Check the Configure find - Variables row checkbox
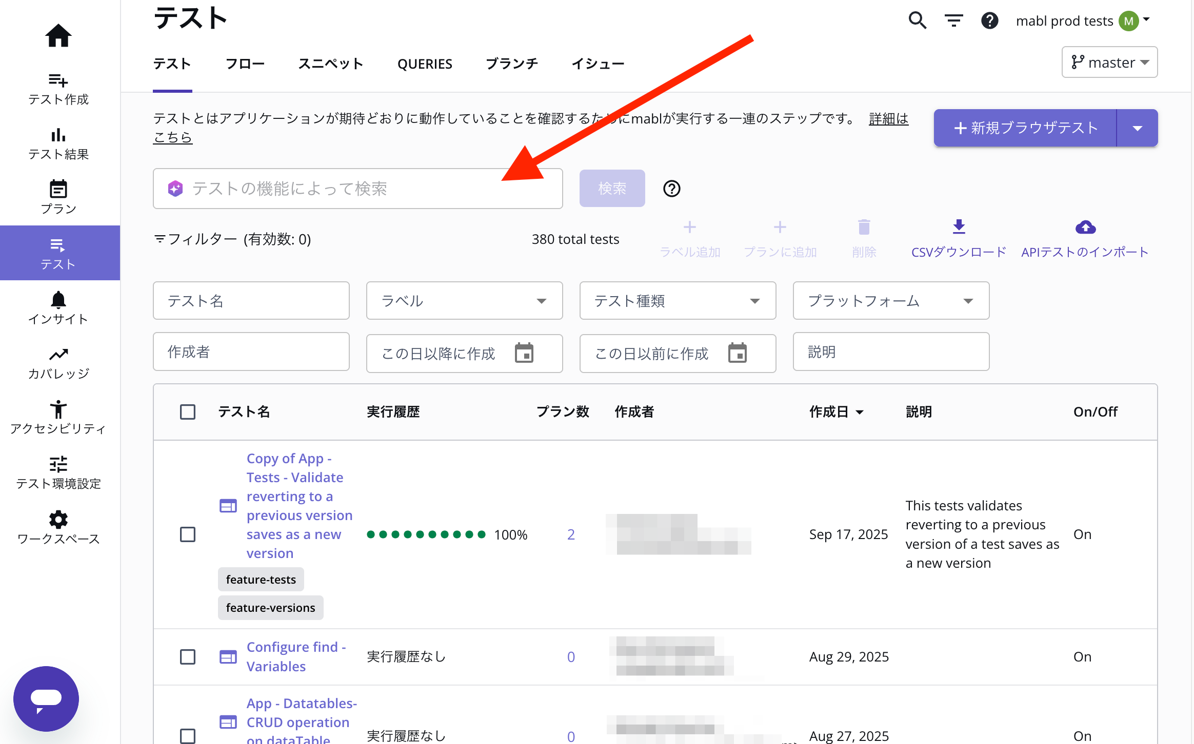 (188, 656)
